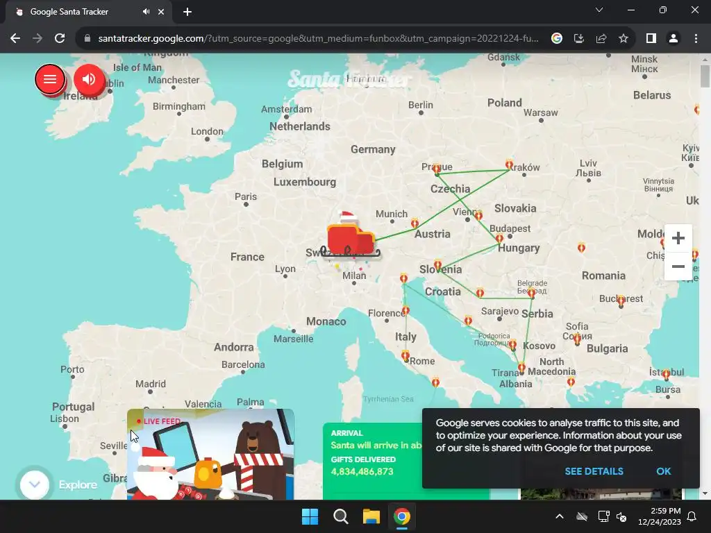Open the Live Feed video thumbnail
Viewport: 711px width, 533px height.
click(210, 454)
